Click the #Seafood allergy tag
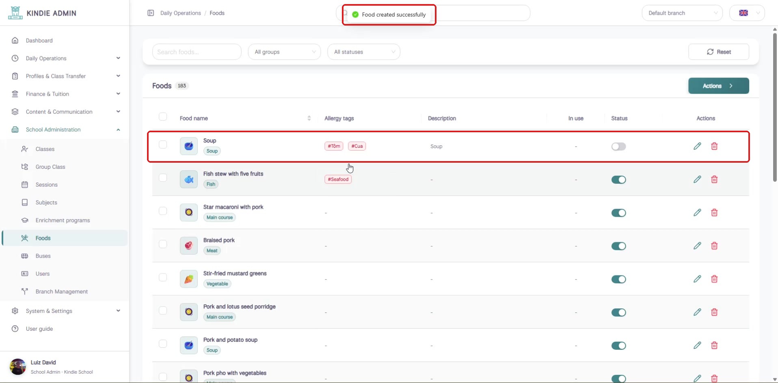Screen dimensions: 778x383 point(338,179)
